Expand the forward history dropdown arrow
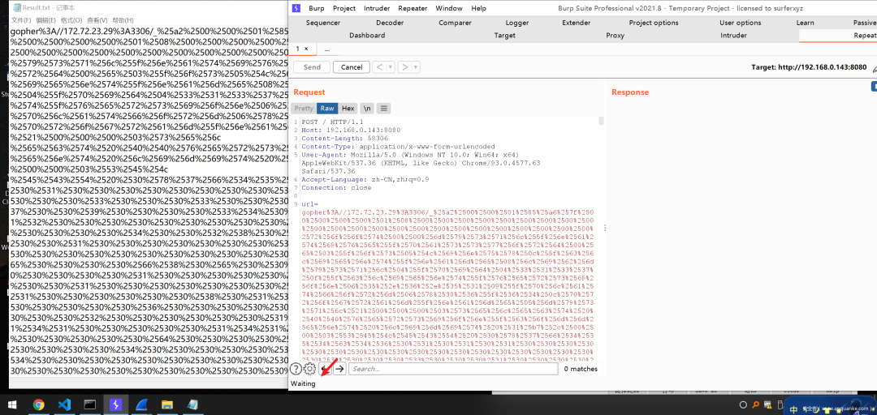 (416, 67)
